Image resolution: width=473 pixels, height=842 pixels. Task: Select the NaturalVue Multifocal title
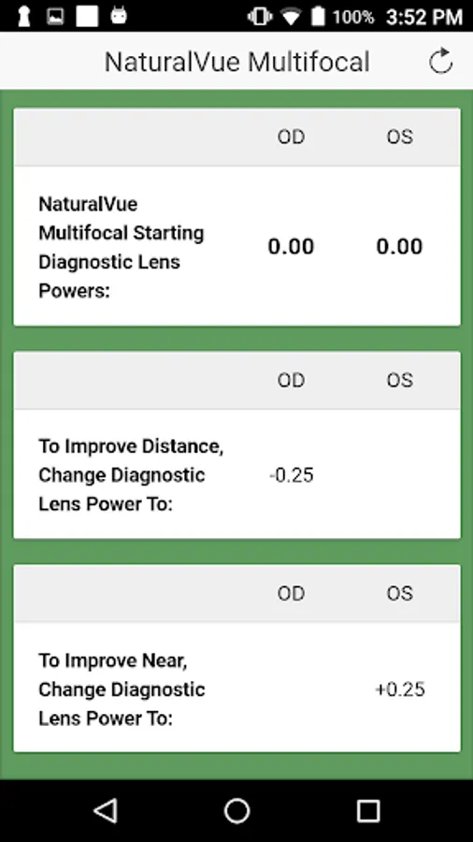(x=237, y=62)
